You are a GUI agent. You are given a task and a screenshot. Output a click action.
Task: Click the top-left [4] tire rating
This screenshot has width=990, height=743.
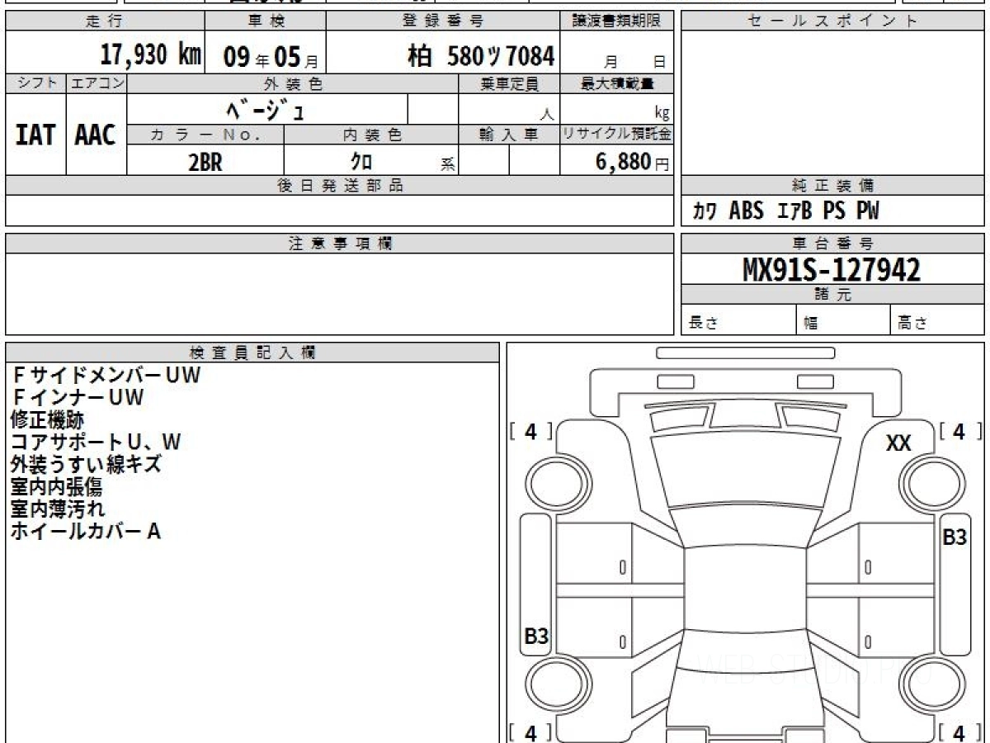click(x=530, y=431)
